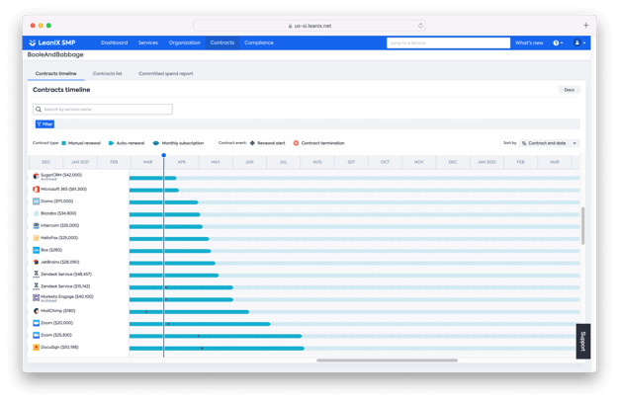Switch to the Contracts list tab
The image size is (619, 402).
coord(108,74)
